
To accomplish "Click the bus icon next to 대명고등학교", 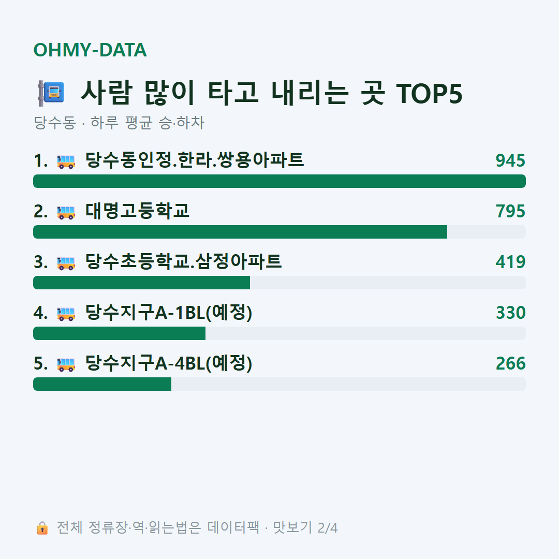I will click(x=66, y=213).
